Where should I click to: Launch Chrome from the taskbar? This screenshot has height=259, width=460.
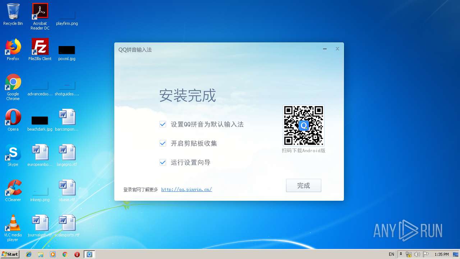65,254
